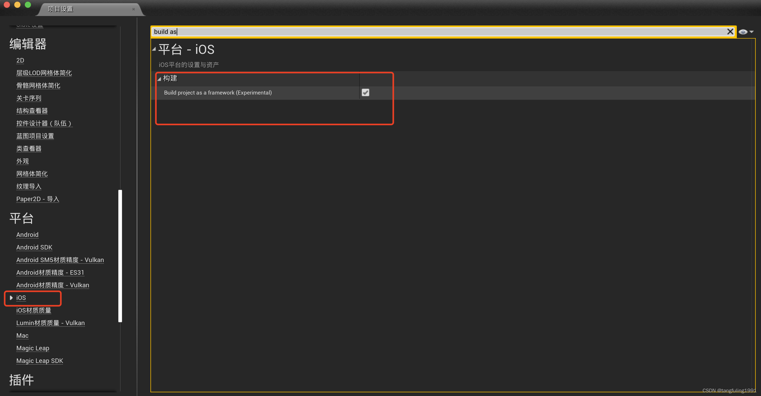Screen dimensions: 761x396
Task: Click the macOS yellow minimize button
Action: click(17, 5)
